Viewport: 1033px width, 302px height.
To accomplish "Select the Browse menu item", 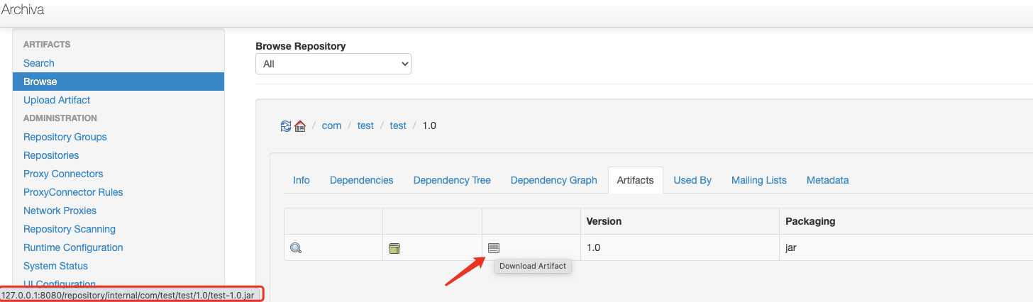I will [x=118, y=82].
